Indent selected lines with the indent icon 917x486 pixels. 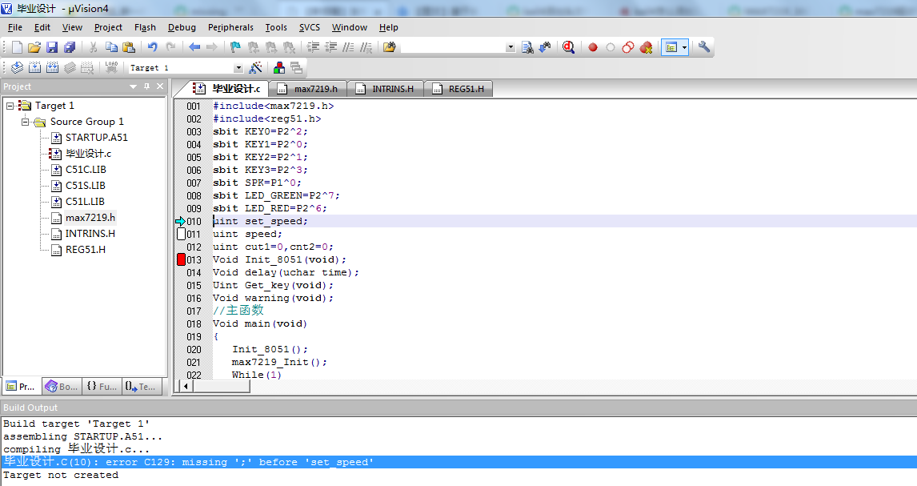[x=314, y=47]
